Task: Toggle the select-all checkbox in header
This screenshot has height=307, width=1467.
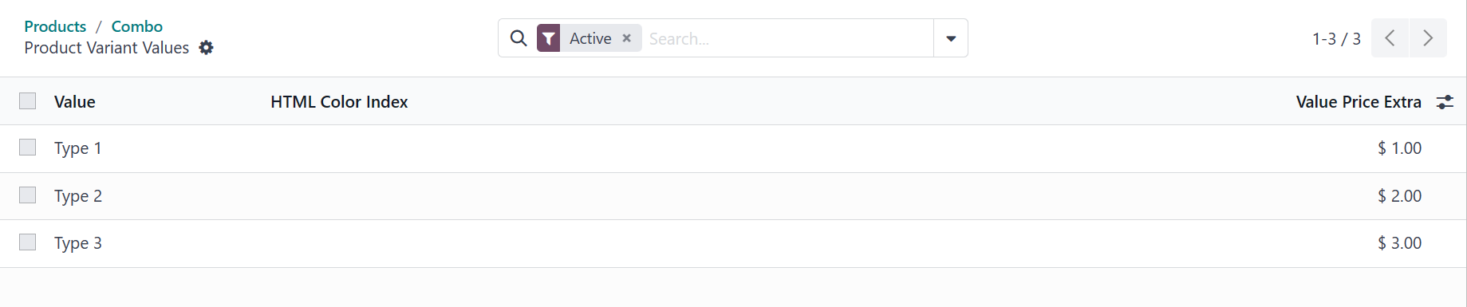Action: tap(28, 100)
